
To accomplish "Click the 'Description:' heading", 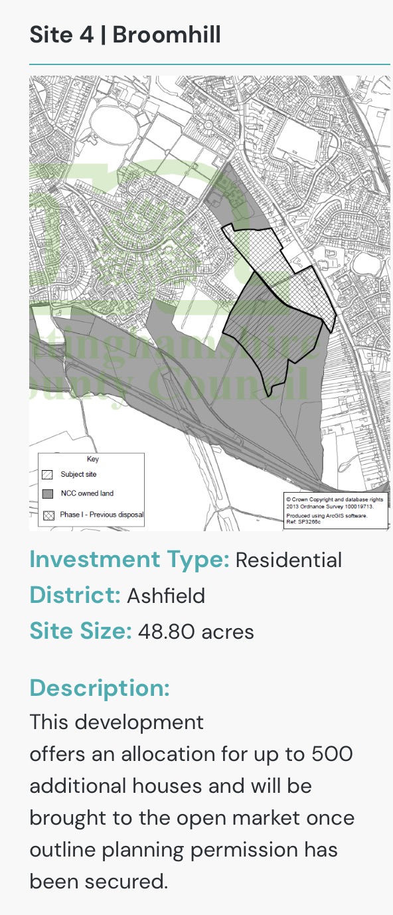I will tap(100, 688).
